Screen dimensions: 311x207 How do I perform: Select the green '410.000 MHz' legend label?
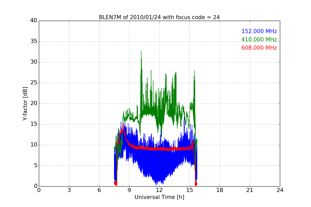click(259, 40)
